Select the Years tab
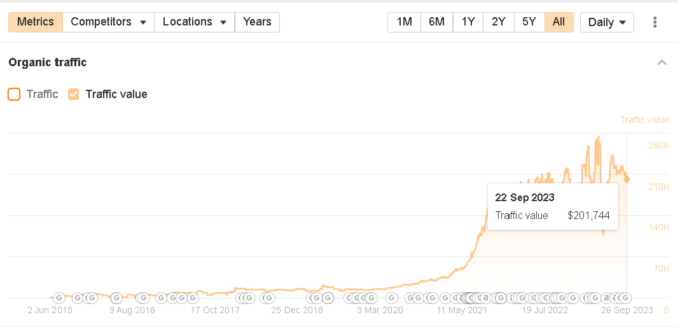Viewport: 687px width, 331px height. (x=257, y=22)
